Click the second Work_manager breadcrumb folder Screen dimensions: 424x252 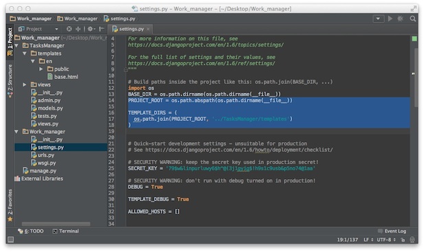point(78,19)
